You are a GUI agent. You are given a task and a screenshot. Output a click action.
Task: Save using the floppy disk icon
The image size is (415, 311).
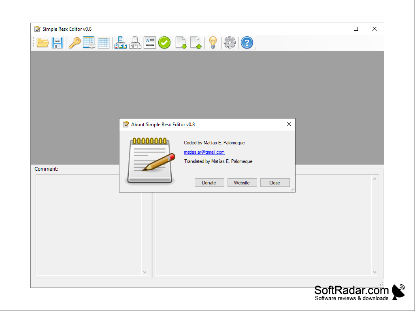pyautogui.click(x=57, y=42)
